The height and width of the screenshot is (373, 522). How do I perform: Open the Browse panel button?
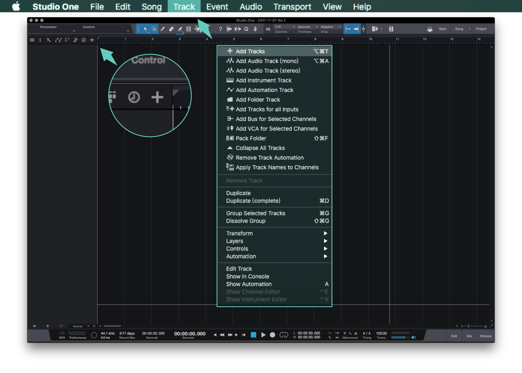coord(486,336)
